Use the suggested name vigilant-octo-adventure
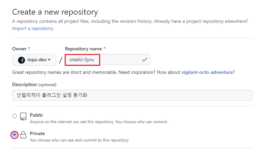Screen dimensions: 271x149 [207, 72]
